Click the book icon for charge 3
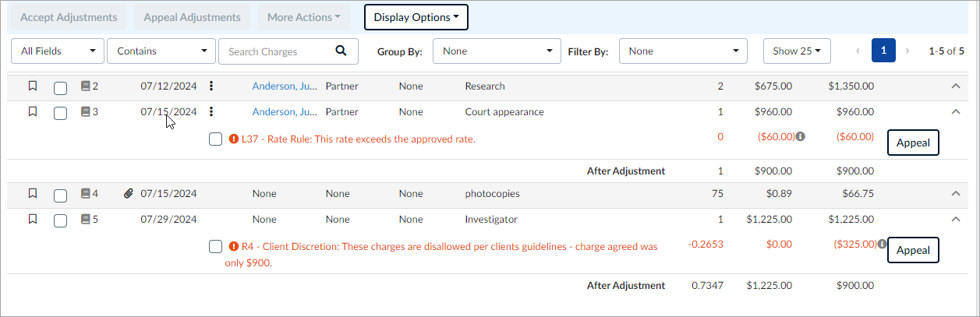 pyautogui.click(x=85, y=112)
